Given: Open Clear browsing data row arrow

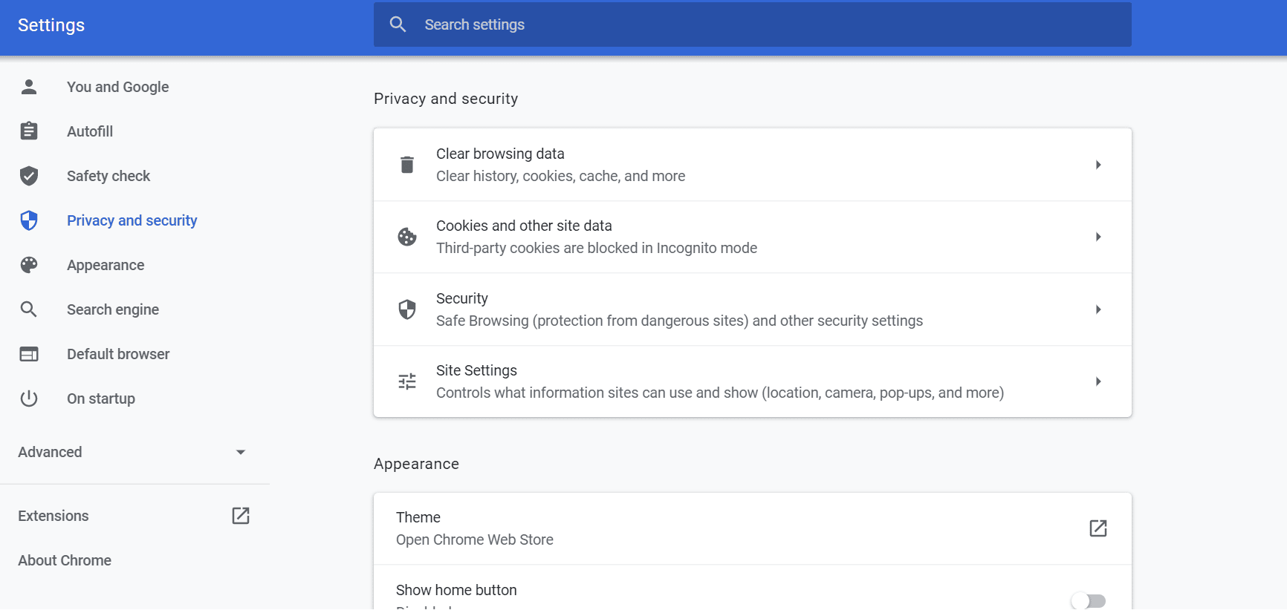Looking at the screenshot, I should point(1098,165).
